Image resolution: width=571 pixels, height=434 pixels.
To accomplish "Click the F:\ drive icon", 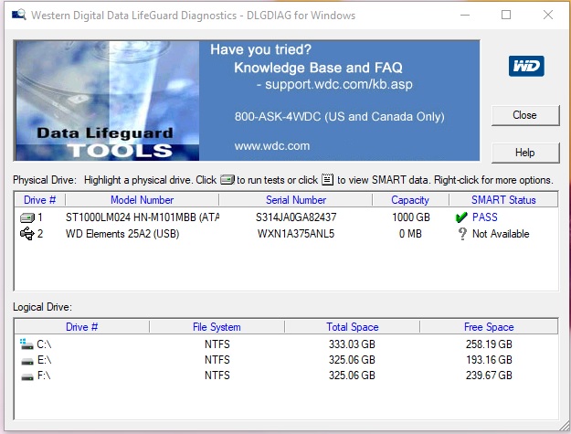I will [27, 376].
